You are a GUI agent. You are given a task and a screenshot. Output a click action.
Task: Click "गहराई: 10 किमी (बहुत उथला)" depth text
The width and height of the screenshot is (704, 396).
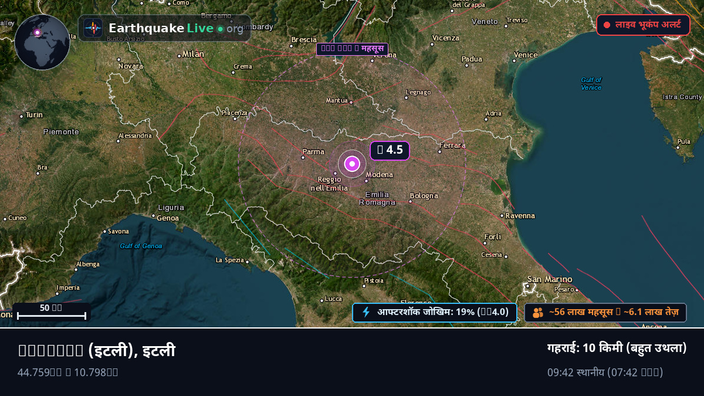point(617,348)
